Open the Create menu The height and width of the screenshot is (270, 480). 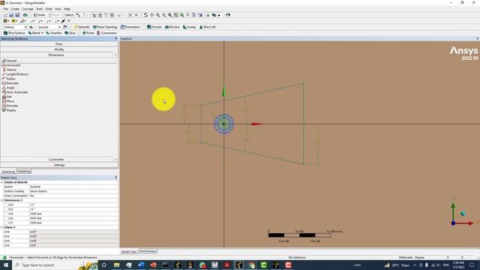tap(15, 9)
